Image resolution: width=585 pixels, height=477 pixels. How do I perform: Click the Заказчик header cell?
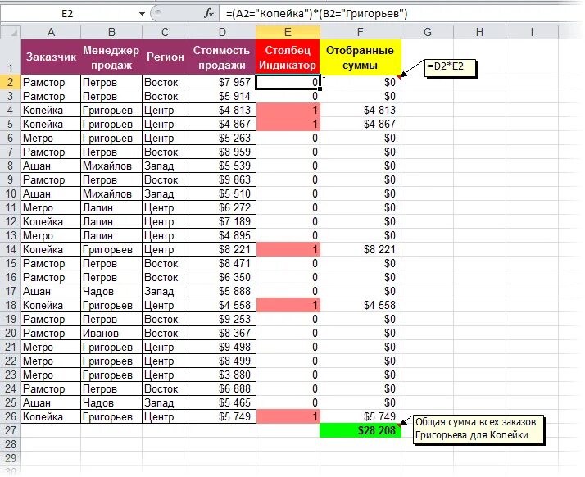pyautogui.click(x=51, y=57)
